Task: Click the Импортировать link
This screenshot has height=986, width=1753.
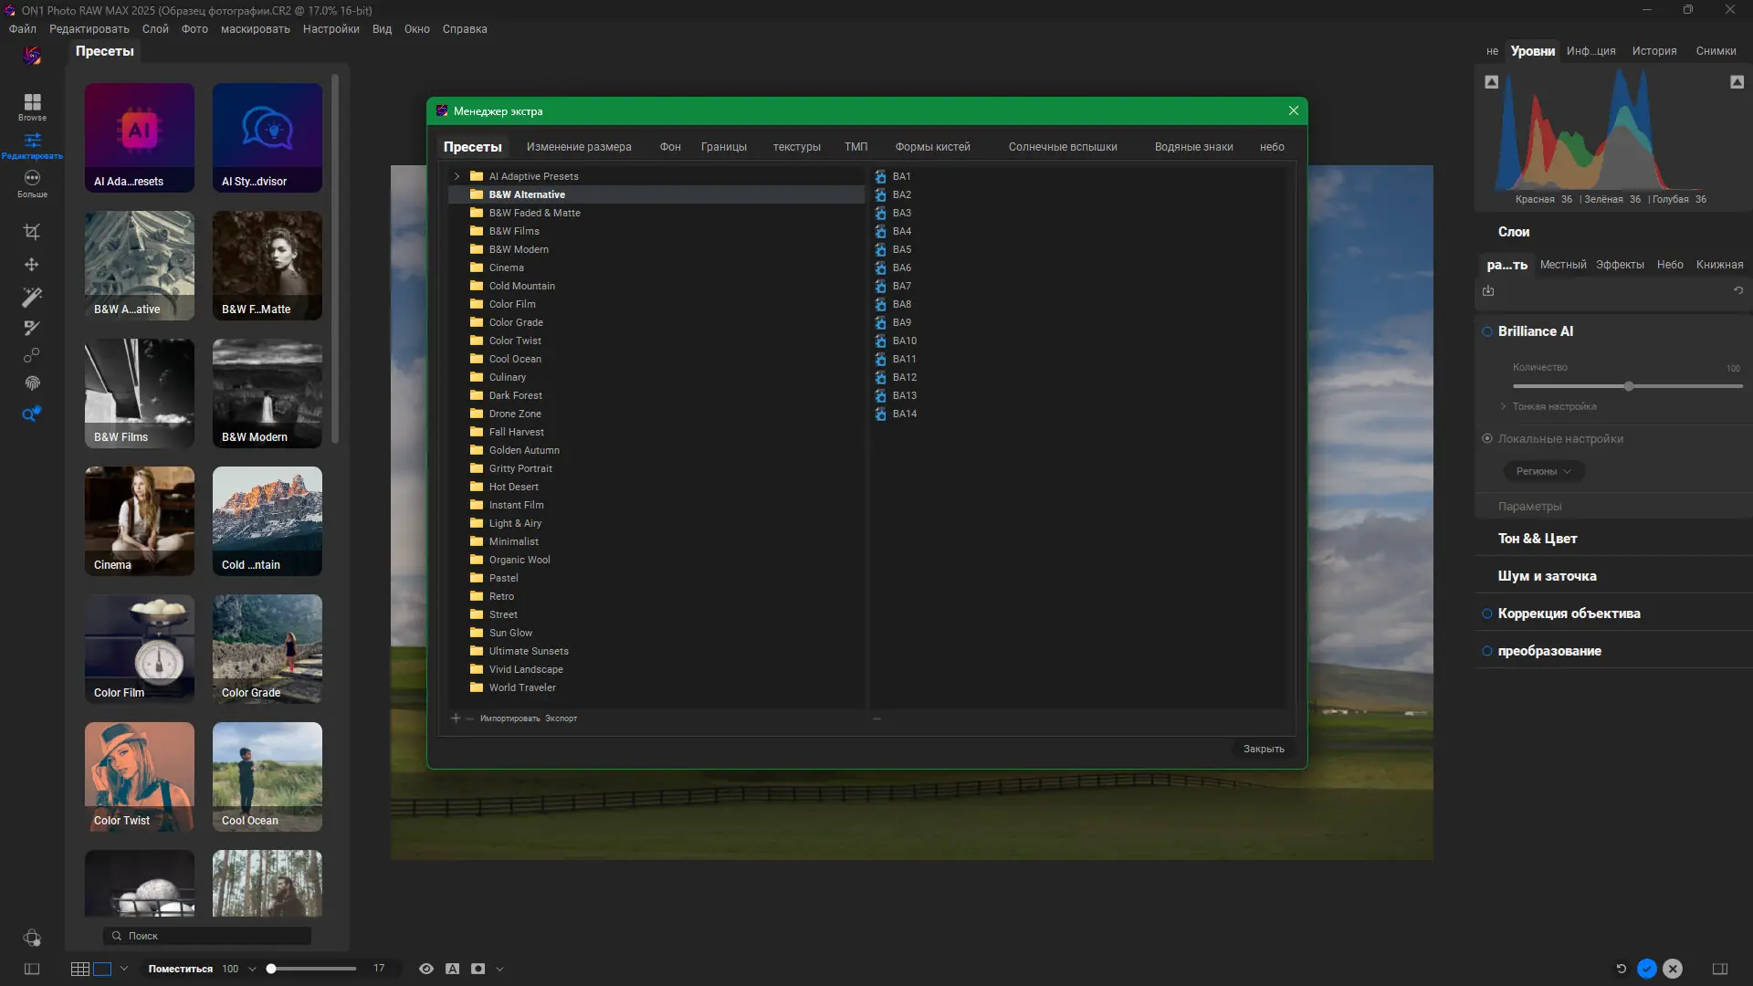Action: click(509, 719)
